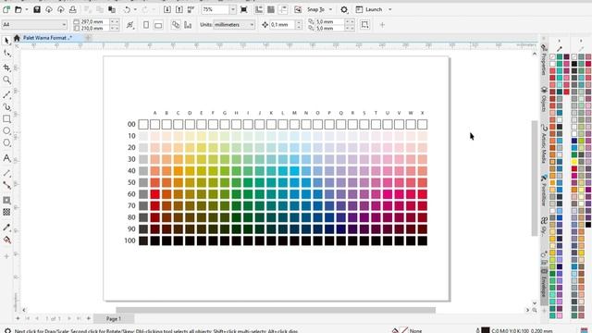Open a file with the folder icon
Screen dimensions: 592x333
click(x=18, y=9)
